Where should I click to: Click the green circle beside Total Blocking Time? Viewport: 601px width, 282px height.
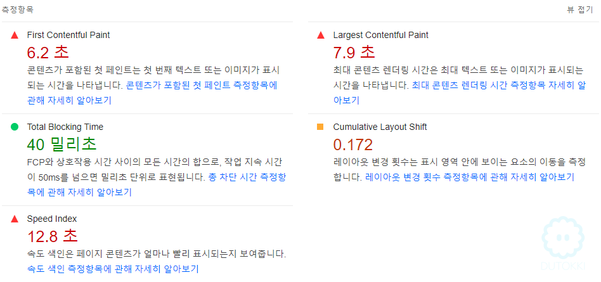click(x=15, y=127)
